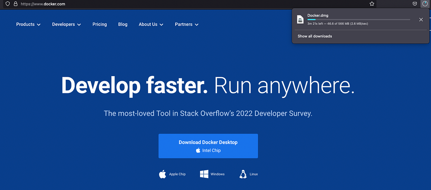Click the downloads progress toolbar icon
Image resolution: width=431 pixels, height=190 pixels.
point(425,4)
